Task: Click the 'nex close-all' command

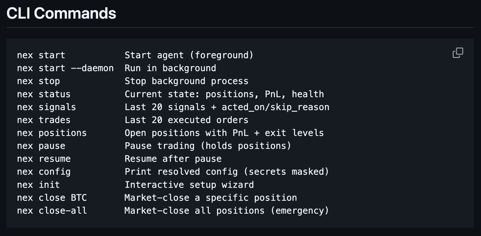Action: [52, 210]
